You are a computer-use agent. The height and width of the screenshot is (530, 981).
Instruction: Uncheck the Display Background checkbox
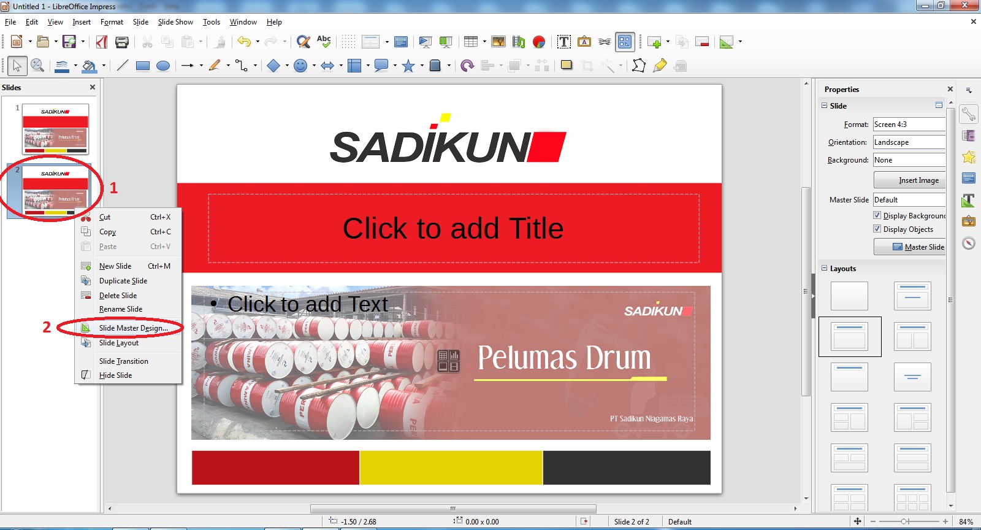pos(877,215)
